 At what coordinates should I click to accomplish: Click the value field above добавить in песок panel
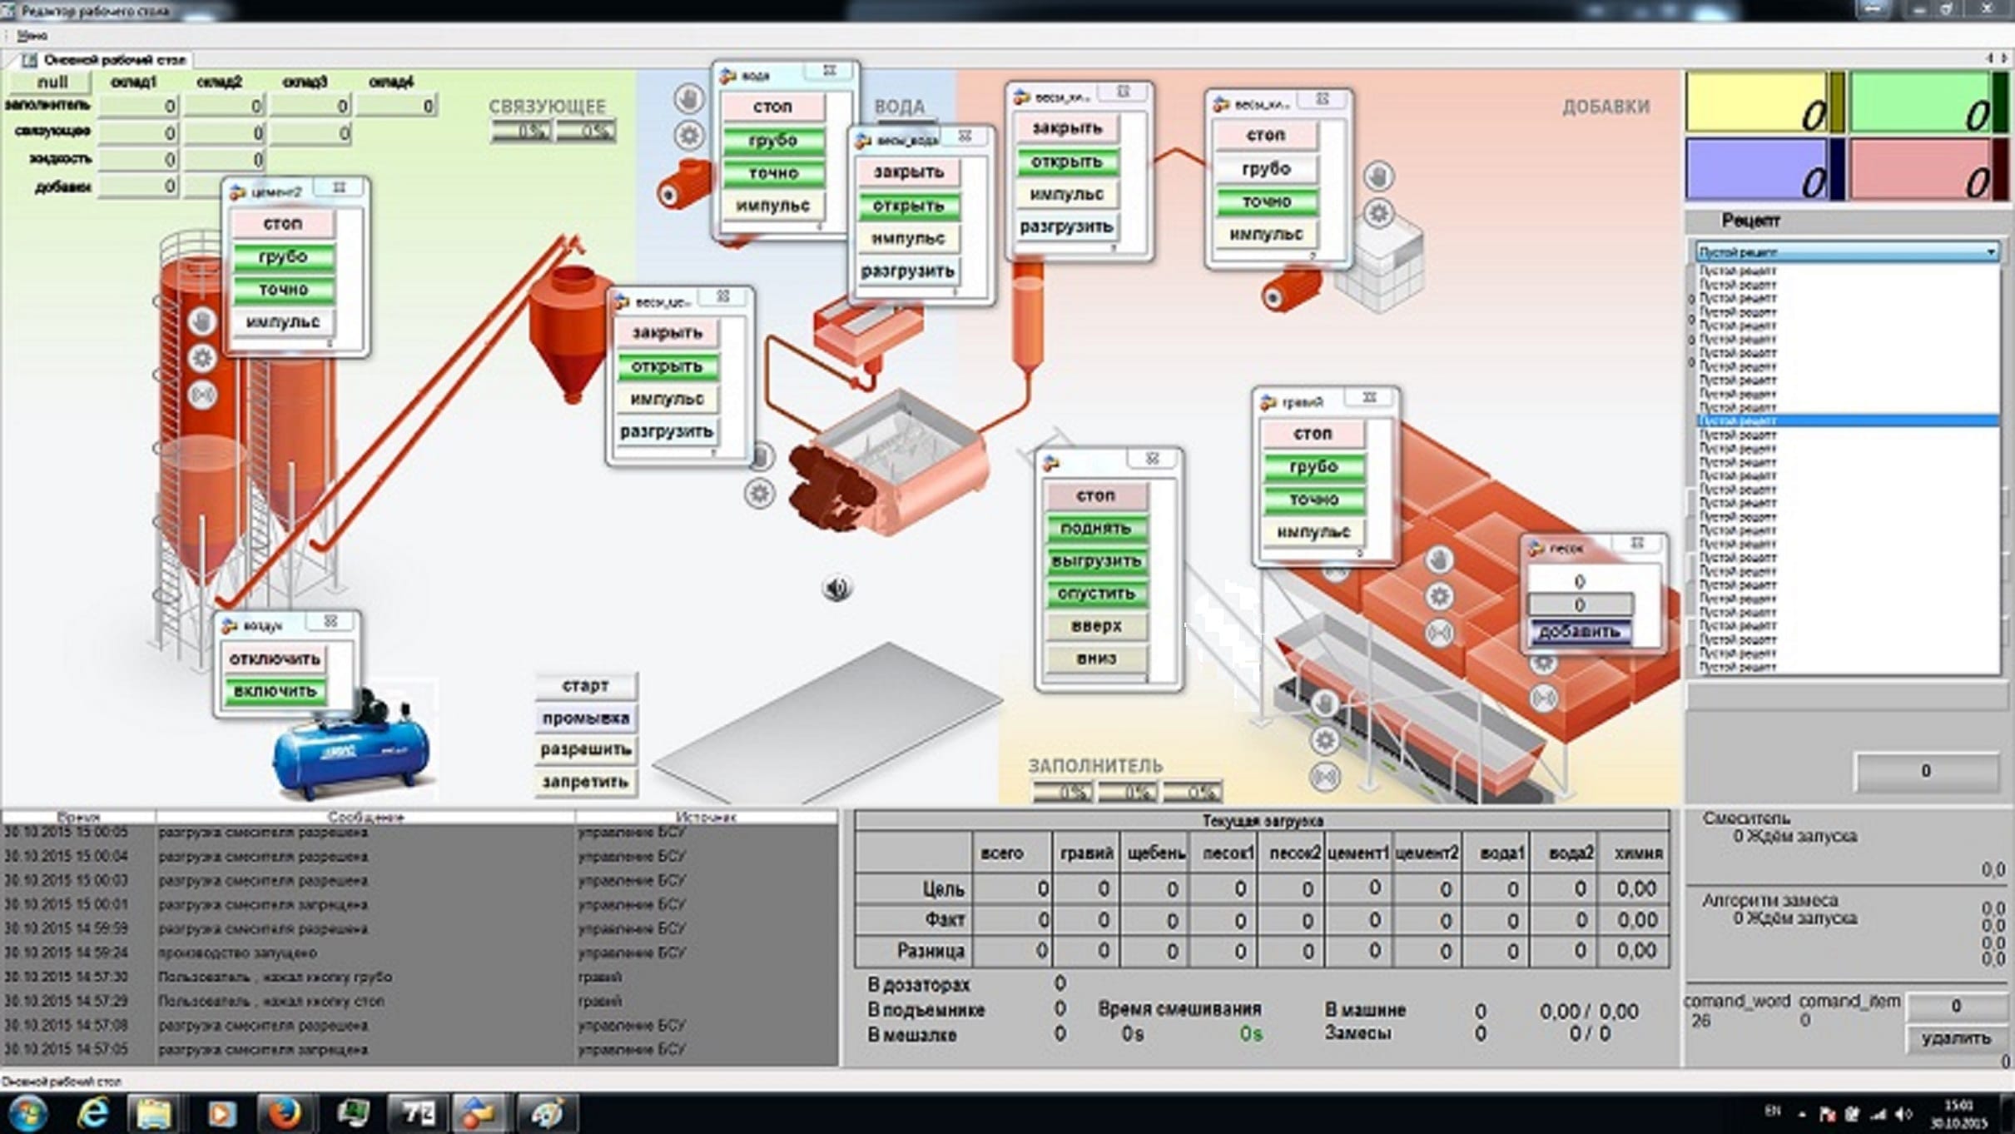click(x=1579, y=604)
